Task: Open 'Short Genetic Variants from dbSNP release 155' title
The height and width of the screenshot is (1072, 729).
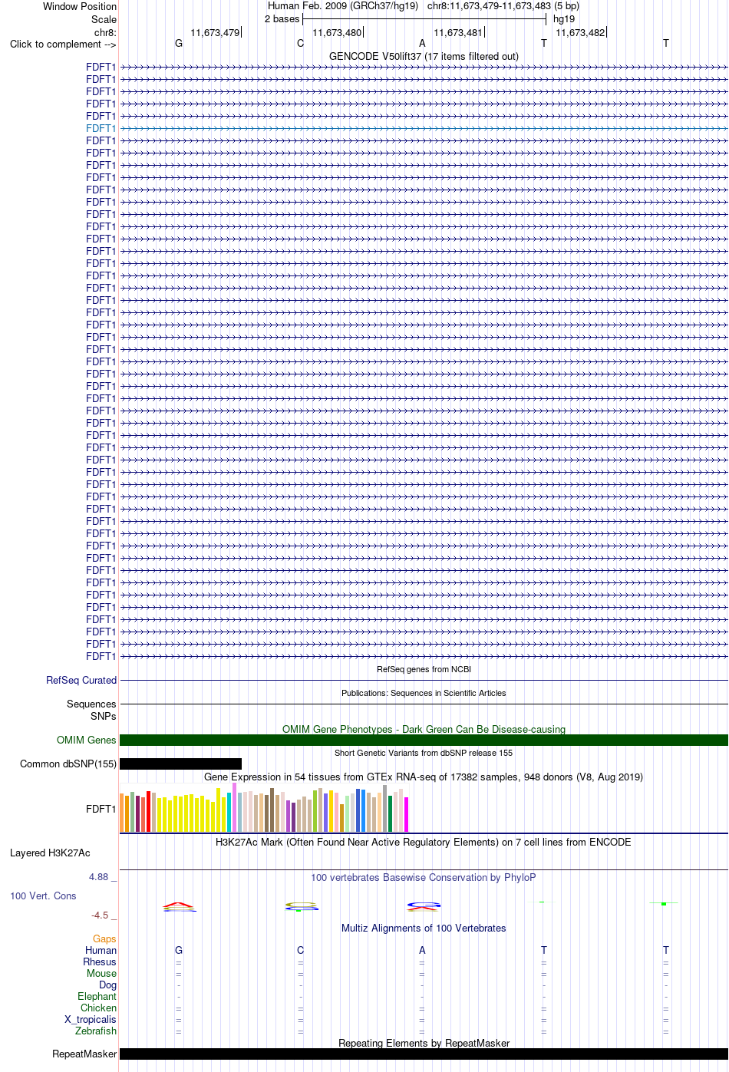Action: click(424, 753)
